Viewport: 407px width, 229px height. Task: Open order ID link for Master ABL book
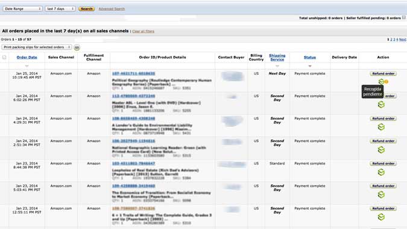(x=133, y=96)
